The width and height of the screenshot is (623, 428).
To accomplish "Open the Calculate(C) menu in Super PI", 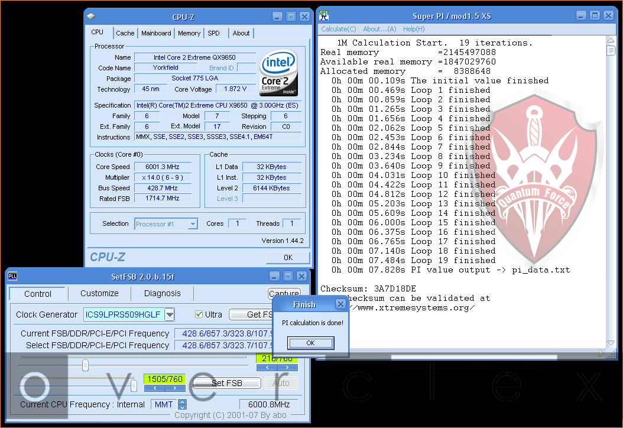I will tap(338, 29).
